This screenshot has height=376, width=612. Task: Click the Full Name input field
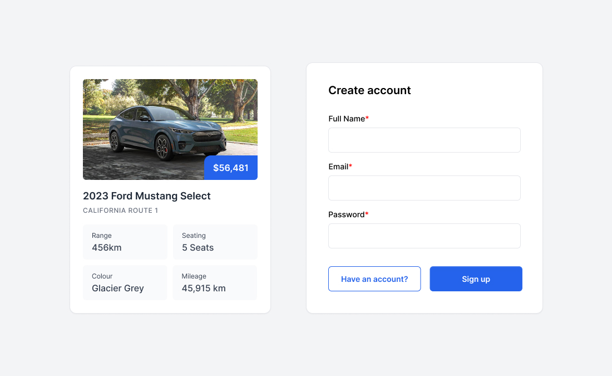click(425, 140)
